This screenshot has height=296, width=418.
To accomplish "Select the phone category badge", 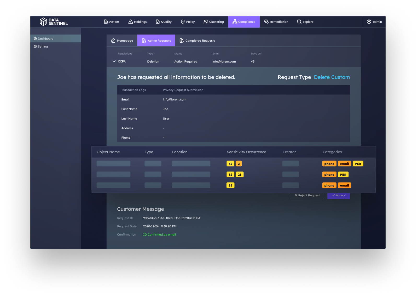I will 329,163.
